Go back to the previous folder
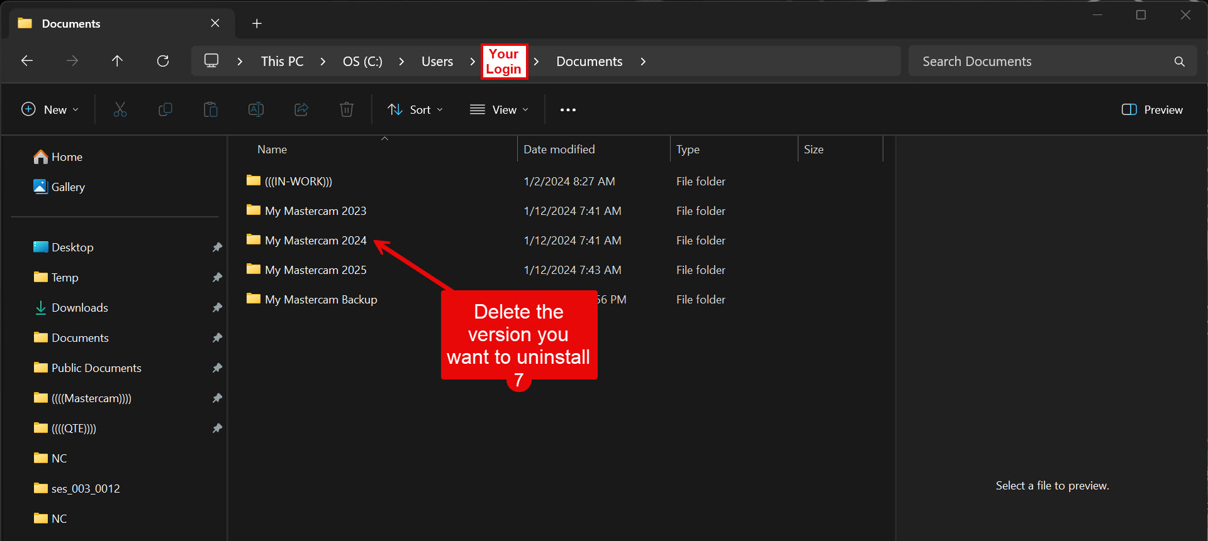The image size is (1208, 541). 27,61
